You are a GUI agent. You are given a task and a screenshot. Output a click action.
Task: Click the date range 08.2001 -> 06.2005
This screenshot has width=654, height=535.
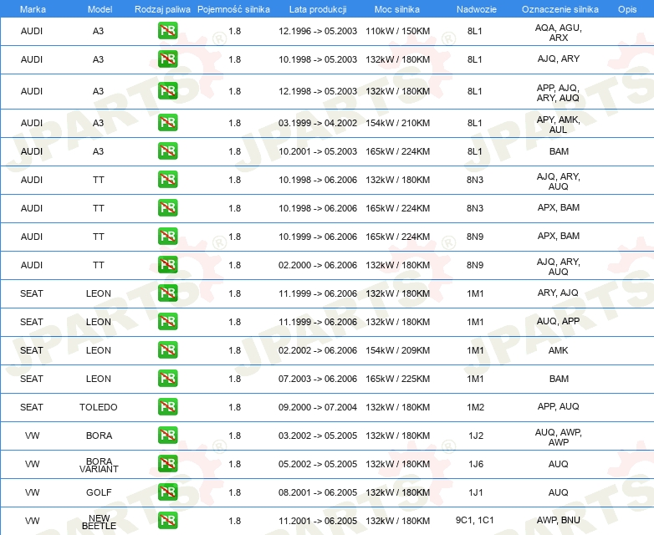point(318,492)
